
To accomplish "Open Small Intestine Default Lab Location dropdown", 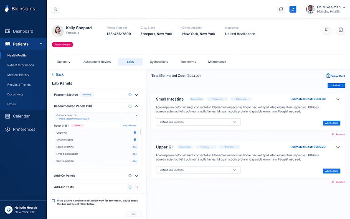I will [198, 122].
